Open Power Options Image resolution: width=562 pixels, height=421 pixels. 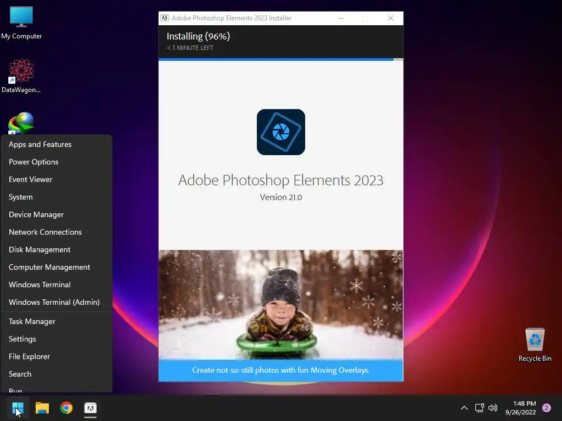(57, 162)
